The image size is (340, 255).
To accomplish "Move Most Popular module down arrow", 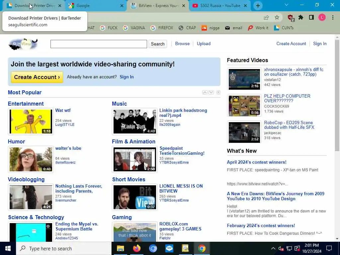I will tap(211, 92).
